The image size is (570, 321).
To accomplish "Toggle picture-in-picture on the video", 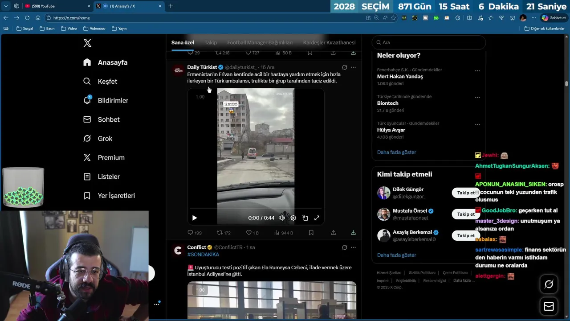I will point(305,218).
